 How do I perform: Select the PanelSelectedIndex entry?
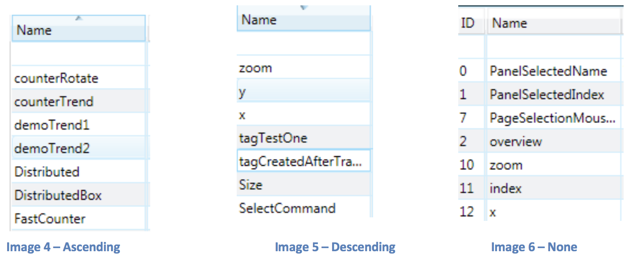[547, 95]
